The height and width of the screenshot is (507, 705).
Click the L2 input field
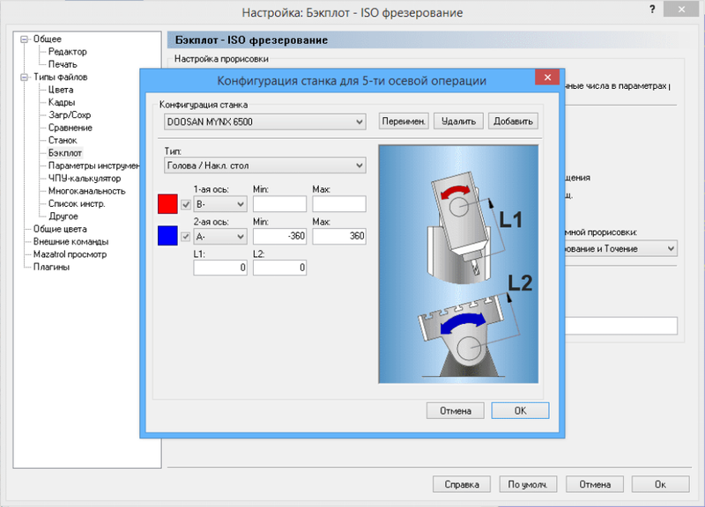click(x=279, y=268)
